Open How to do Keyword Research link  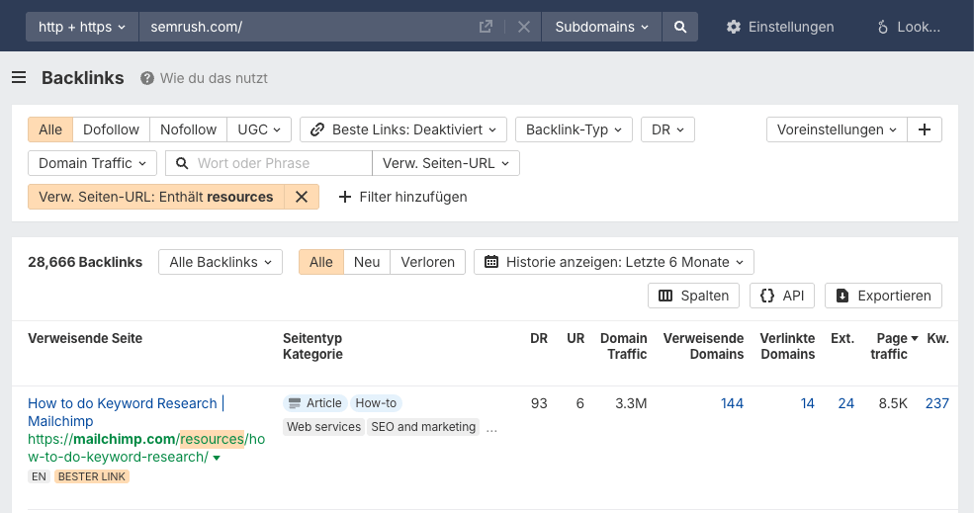(127, 412)
